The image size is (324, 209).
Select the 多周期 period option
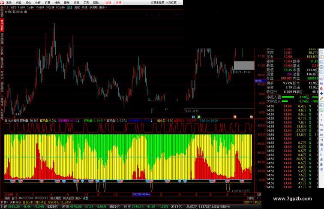click(x=93, y=7)
